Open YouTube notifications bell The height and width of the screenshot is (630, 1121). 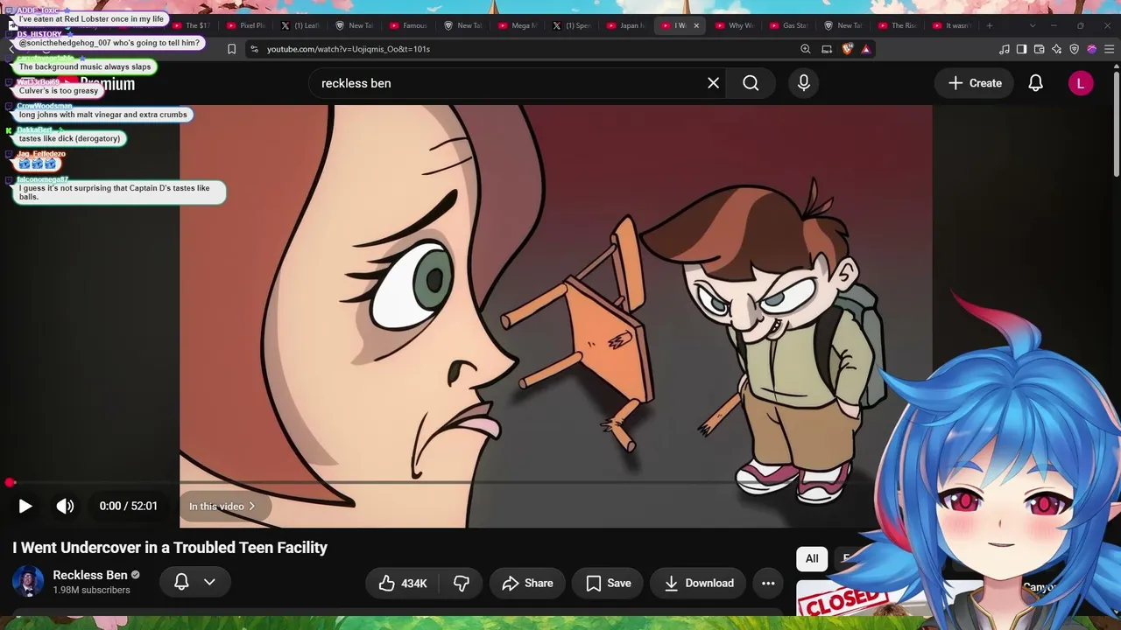point(1035,83)
